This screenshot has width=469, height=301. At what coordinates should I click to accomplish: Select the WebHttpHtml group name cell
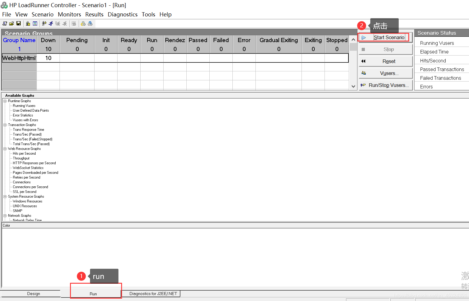[19, 58]
